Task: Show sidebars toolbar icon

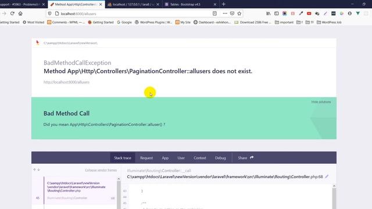Action: click(x=277, y=13)
